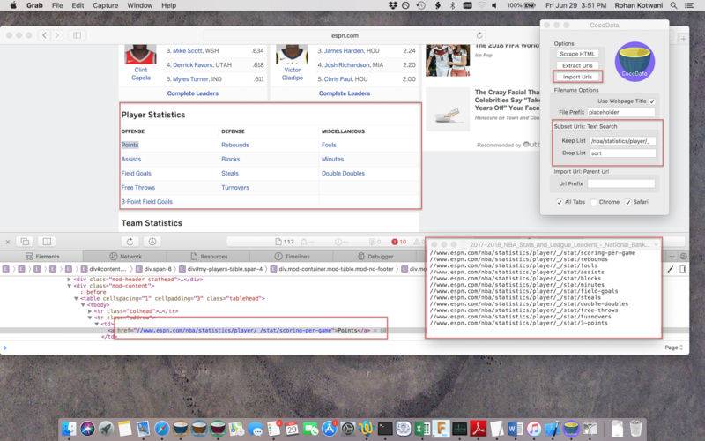Uncheck the Safari checkbox in CocoData

click(x=628, y=202)
